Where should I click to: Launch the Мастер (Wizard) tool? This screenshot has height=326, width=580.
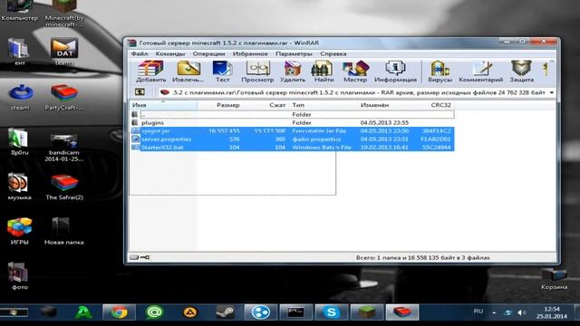(355, 72)
